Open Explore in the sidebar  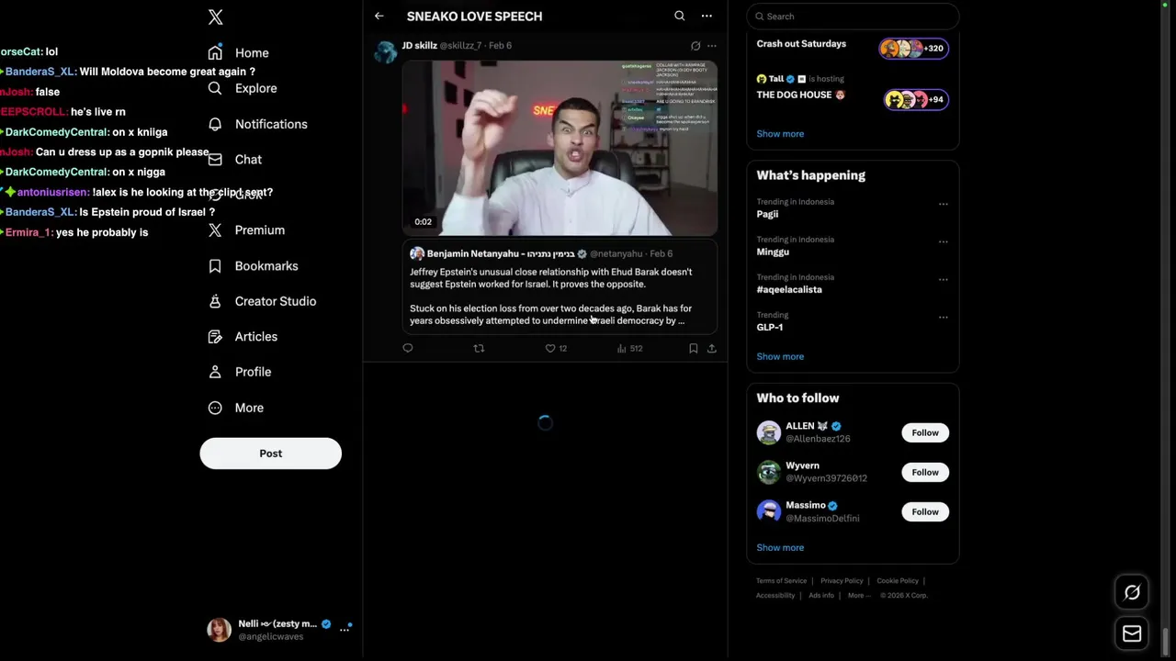click(x=242, y=88)
